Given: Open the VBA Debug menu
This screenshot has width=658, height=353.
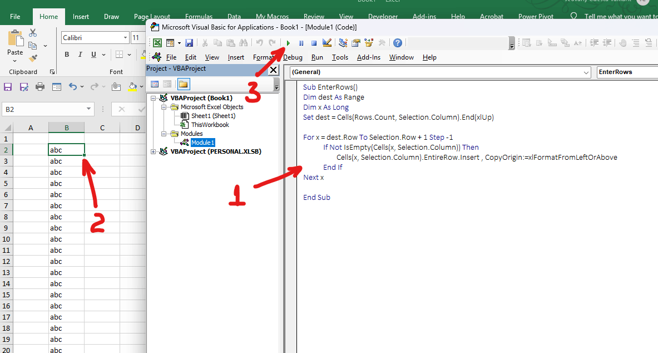Looking at the screenshot, I should point(293,57).
